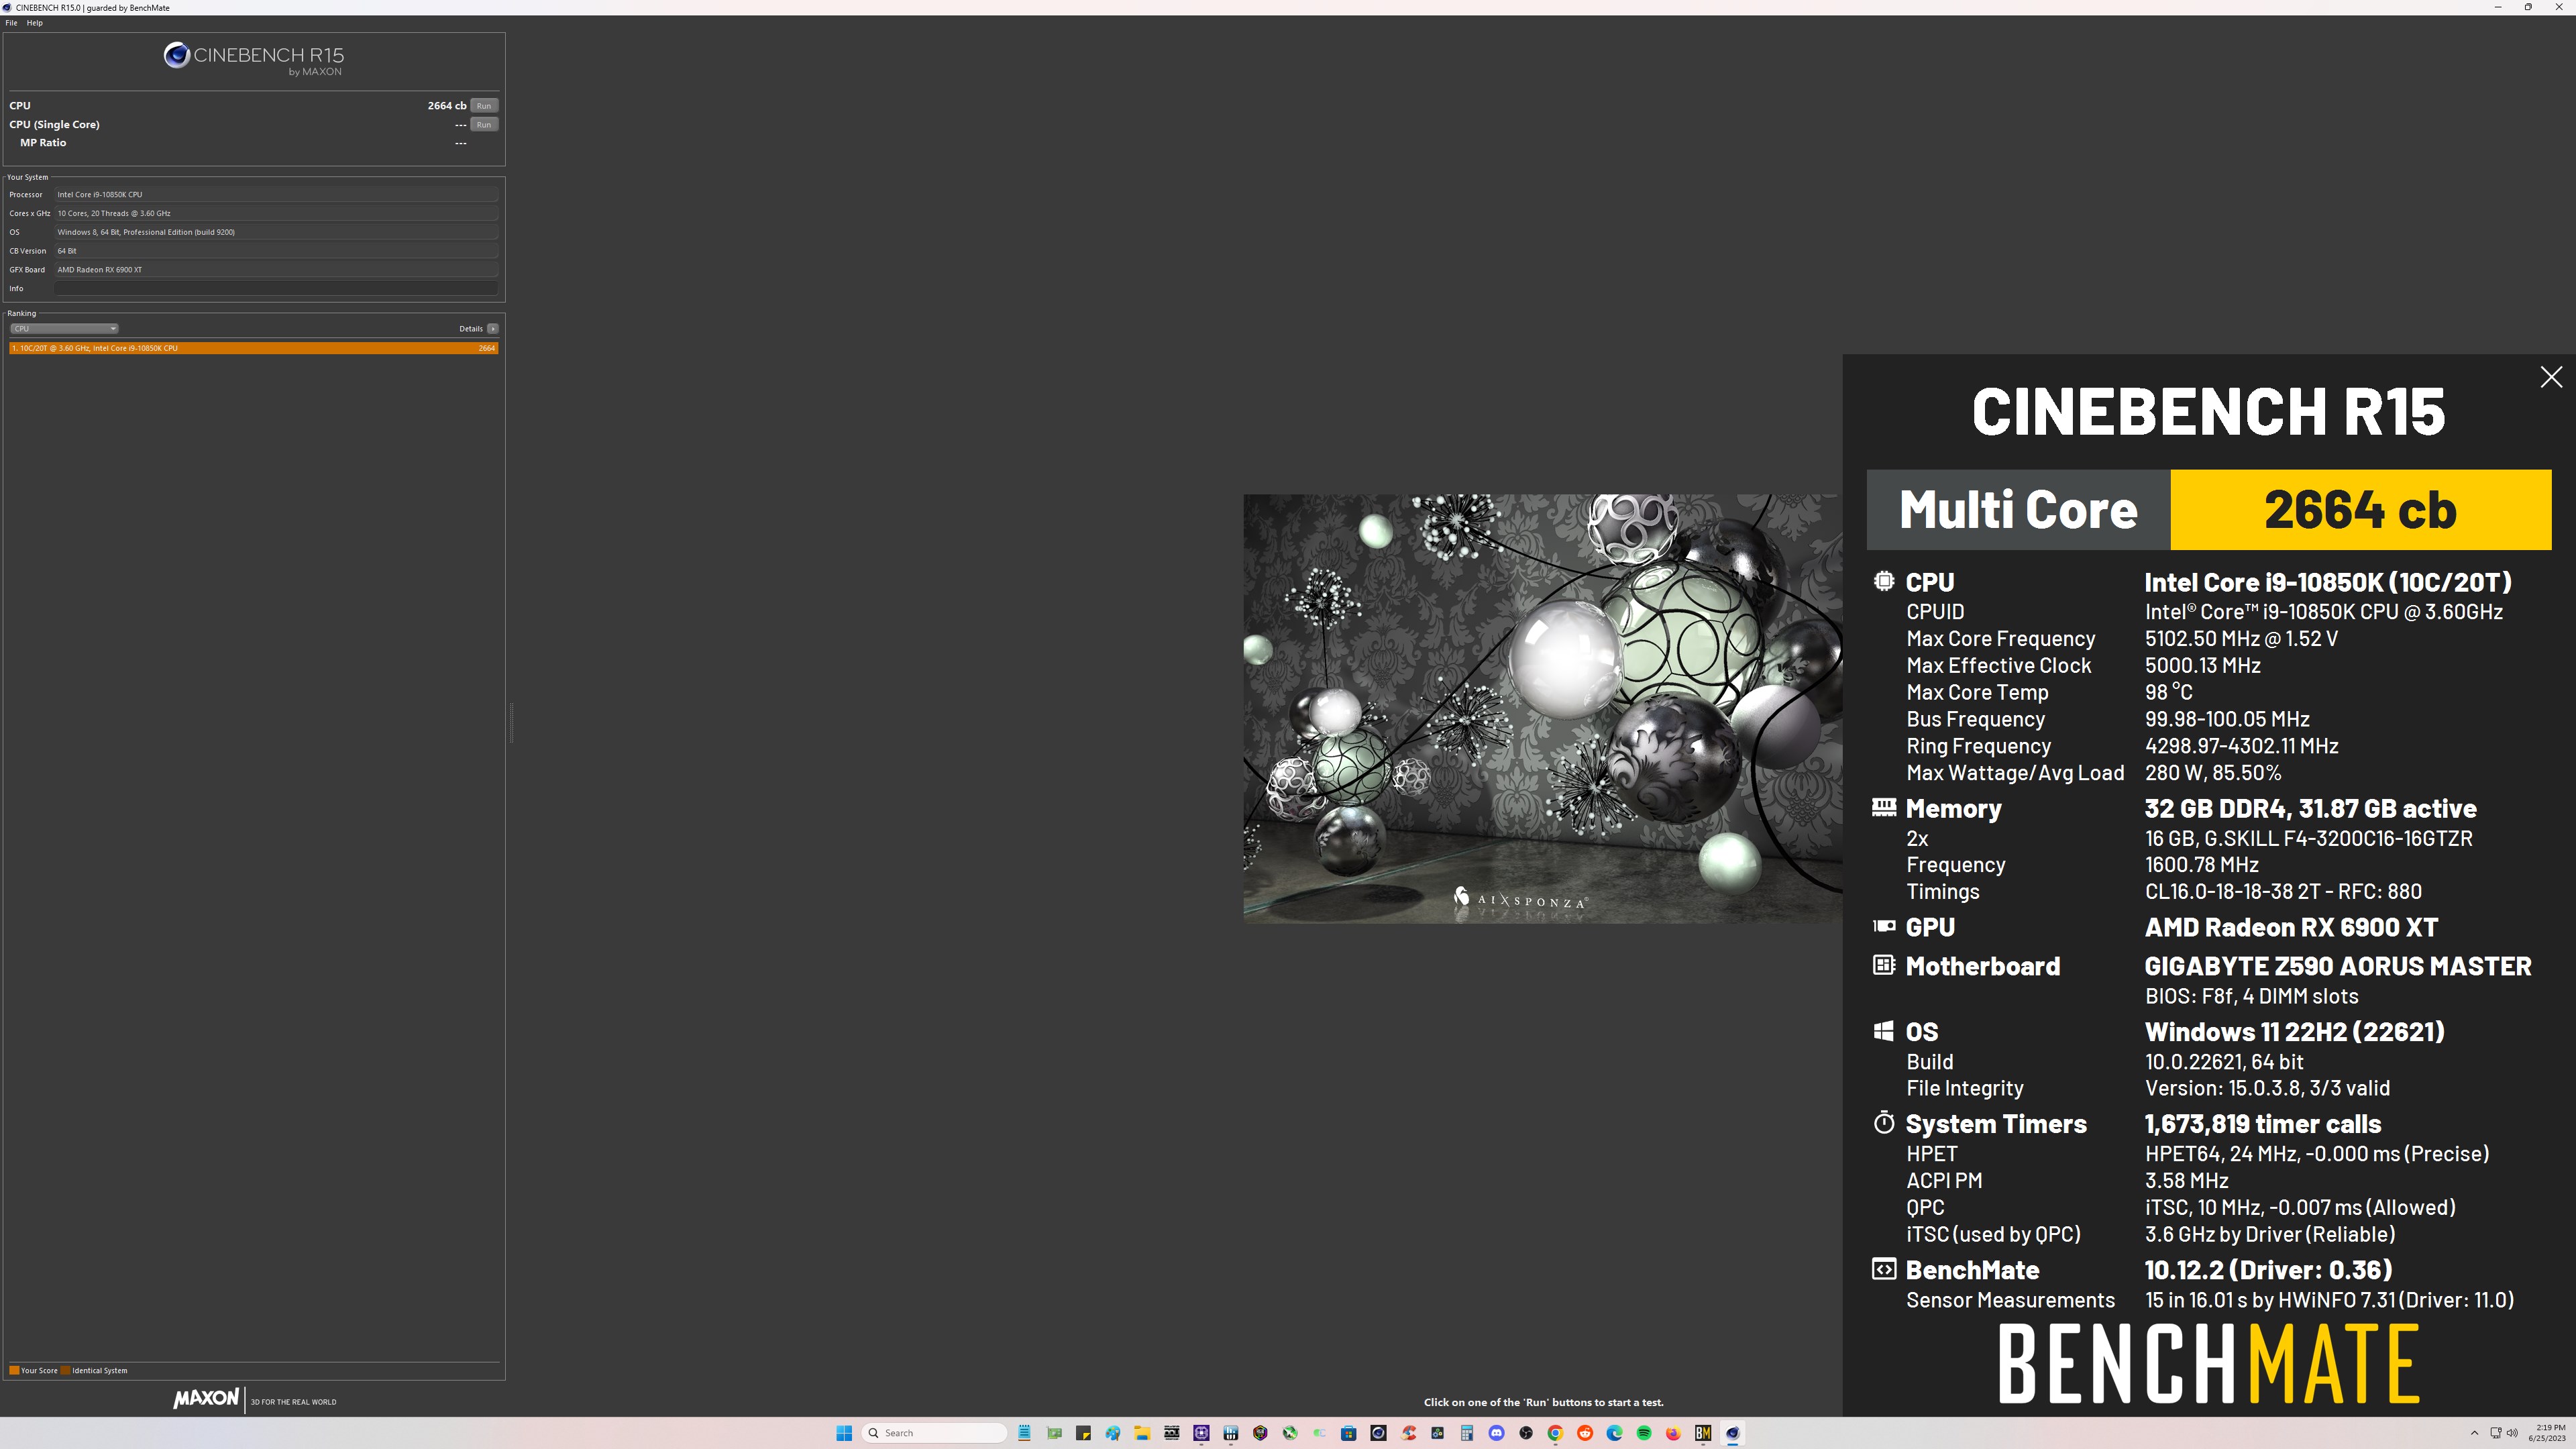
Task: Click the Info input field
Action: tap(276, 288)
